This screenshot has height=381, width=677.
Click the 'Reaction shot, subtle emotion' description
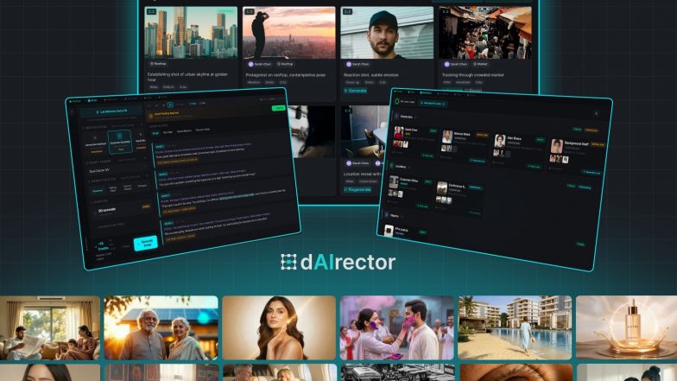(371, 75)
